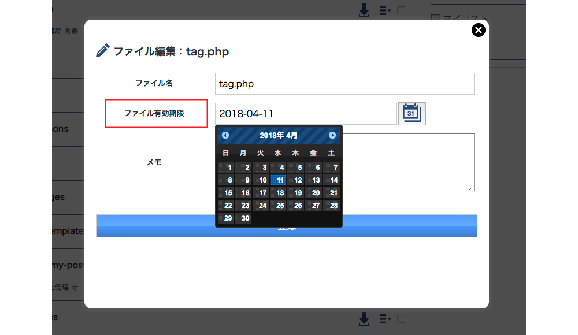Image resolution: width=578 pixels, height=335 pixels.
Task: Select April 19 in calendar
Action: [295, 193]
